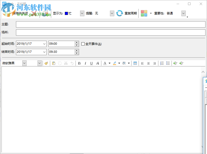This screenshot has width=207, height=154.
Task: Click inside the 主题 subject field
Action: [110, 24]
